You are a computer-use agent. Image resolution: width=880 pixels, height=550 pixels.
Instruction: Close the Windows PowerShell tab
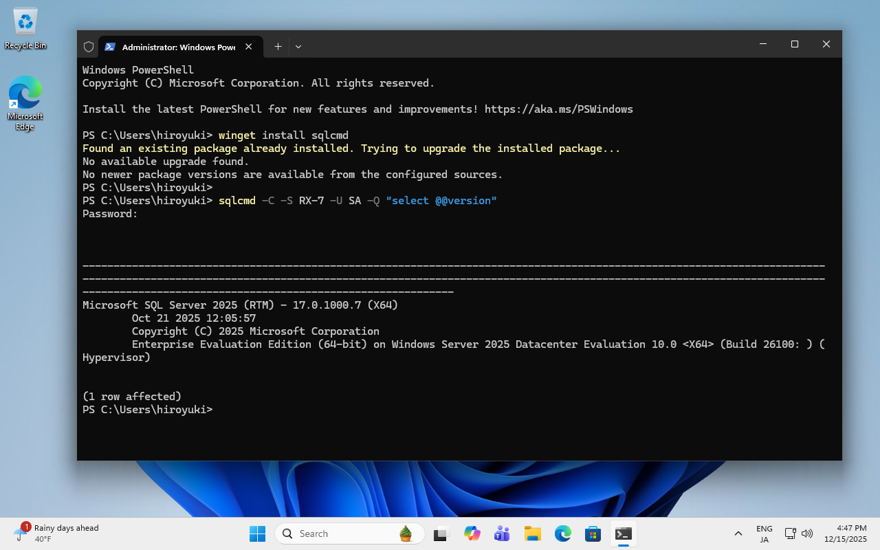click(x=249, y=47)
